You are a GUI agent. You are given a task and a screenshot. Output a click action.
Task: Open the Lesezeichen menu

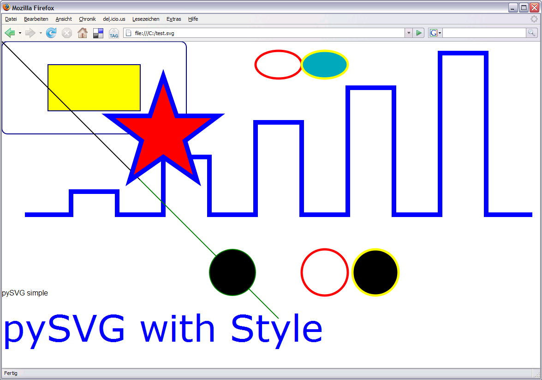(x=146, y=19)
